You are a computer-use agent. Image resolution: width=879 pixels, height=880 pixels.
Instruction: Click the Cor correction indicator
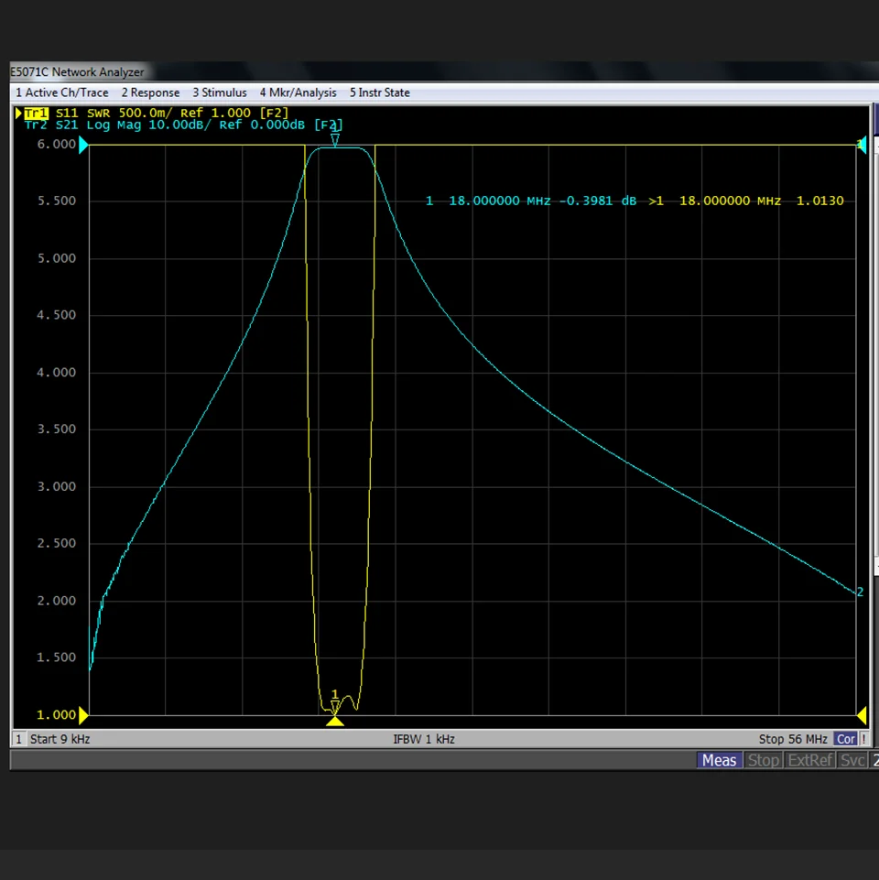[x=845, y=739]
